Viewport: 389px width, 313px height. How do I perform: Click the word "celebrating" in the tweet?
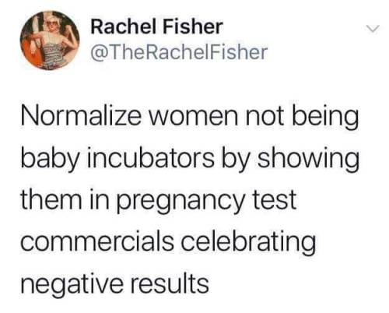click(x=248, y=242)
